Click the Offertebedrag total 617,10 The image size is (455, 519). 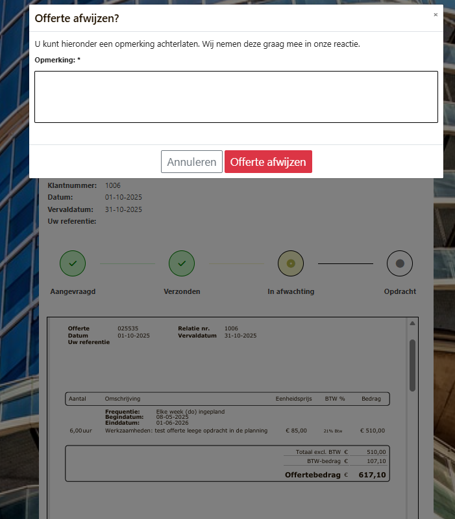(372, 475)
